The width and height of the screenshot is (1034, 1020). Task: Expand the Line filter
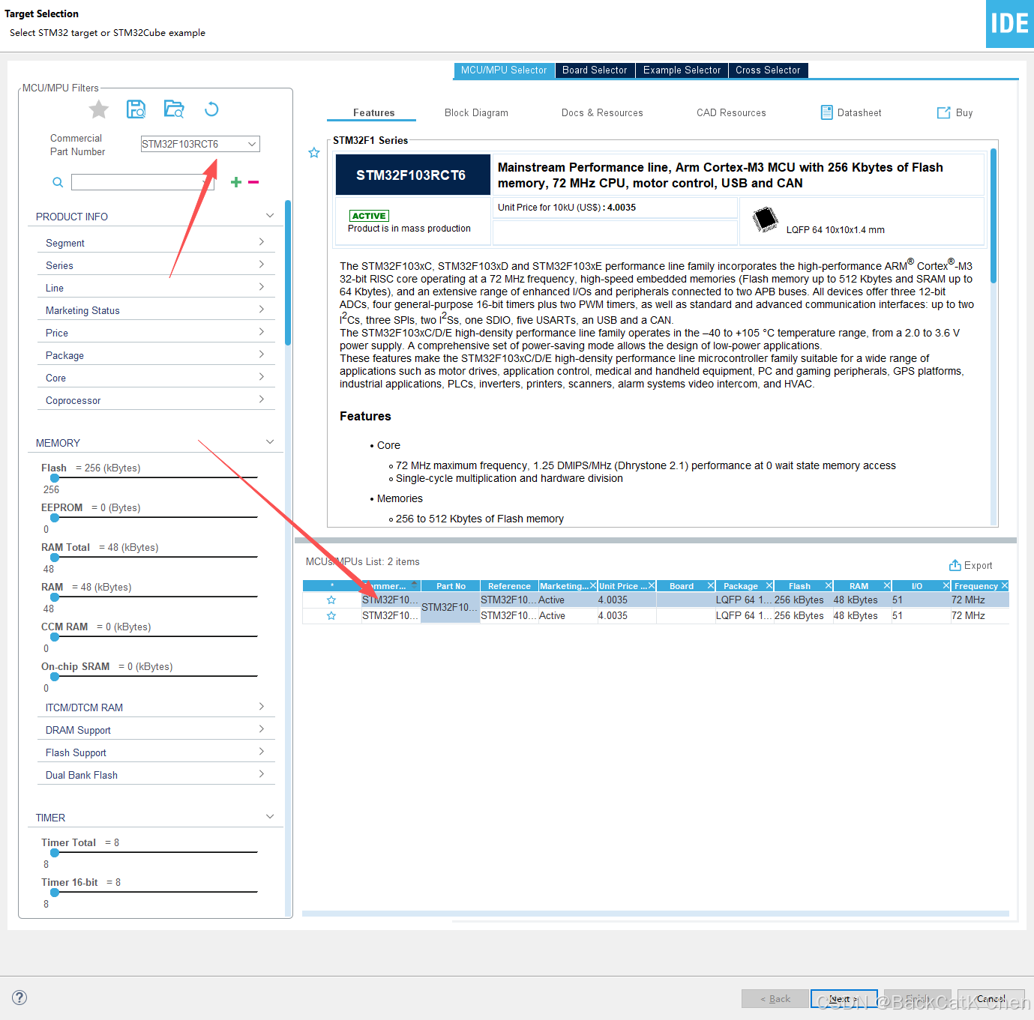coord(262,287)
